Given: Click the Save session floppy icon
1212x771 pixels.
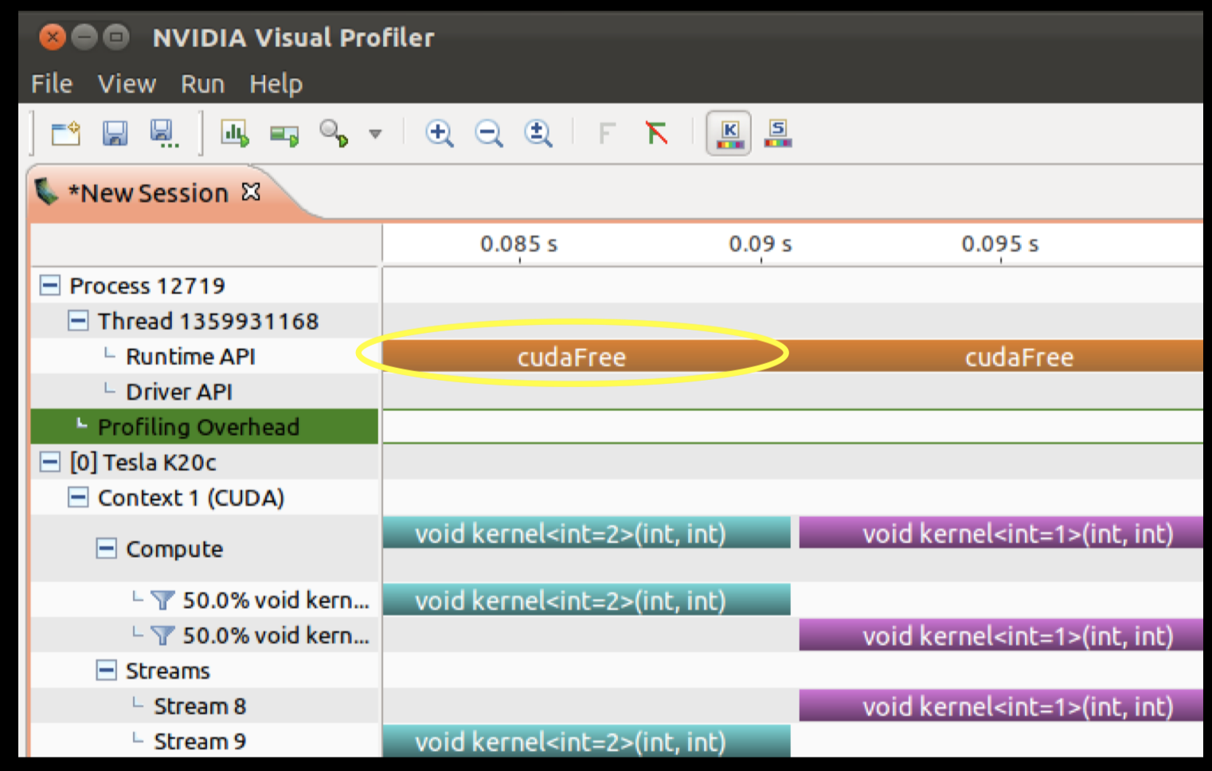Looking at the screenshot, I should click(x=115, y=133).
